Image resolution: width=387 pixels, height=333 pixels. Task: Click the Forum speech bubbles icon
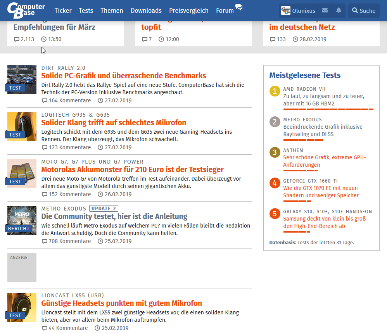pos(238,7)
